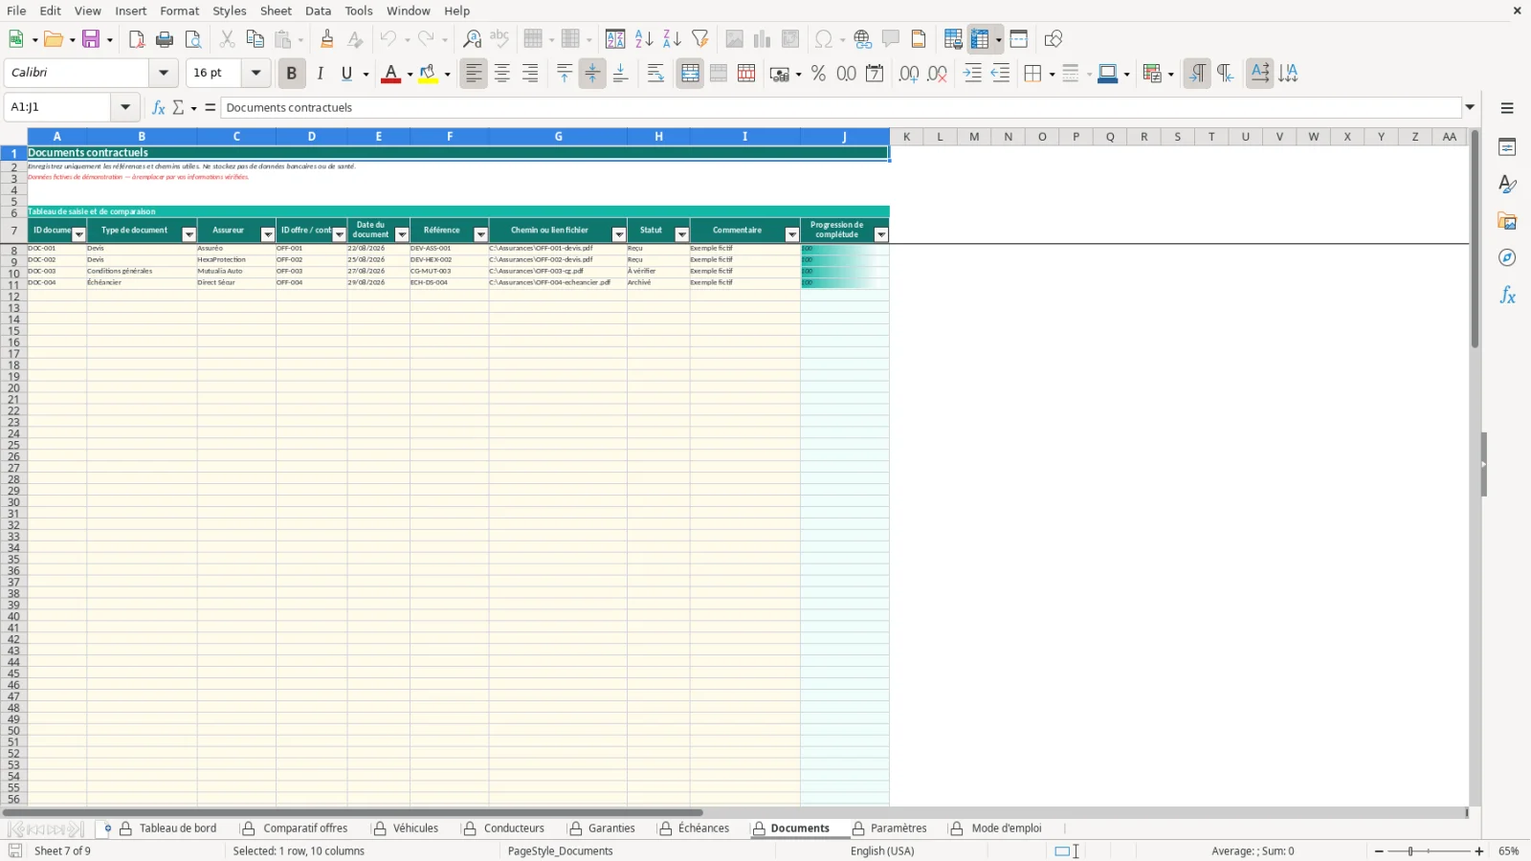This screenshot has height=861, width=1531.
Task: Open the sidebar Properties panel
Action: click(x=1508, y=147)
